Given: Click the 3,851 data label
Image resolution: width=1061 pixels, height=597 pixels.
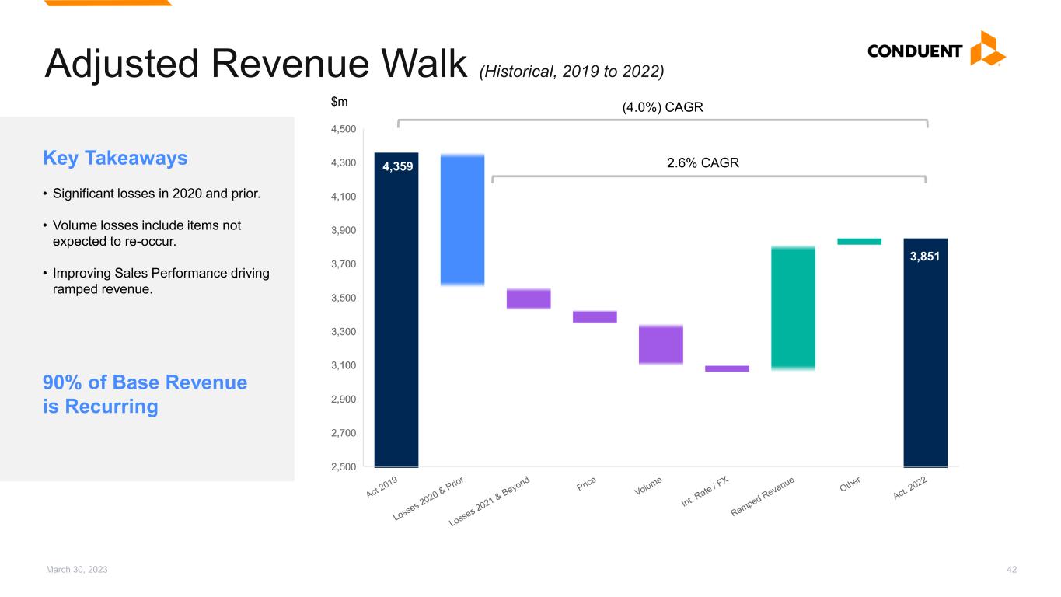Looking at the screenshot, I should pos(925,255).
